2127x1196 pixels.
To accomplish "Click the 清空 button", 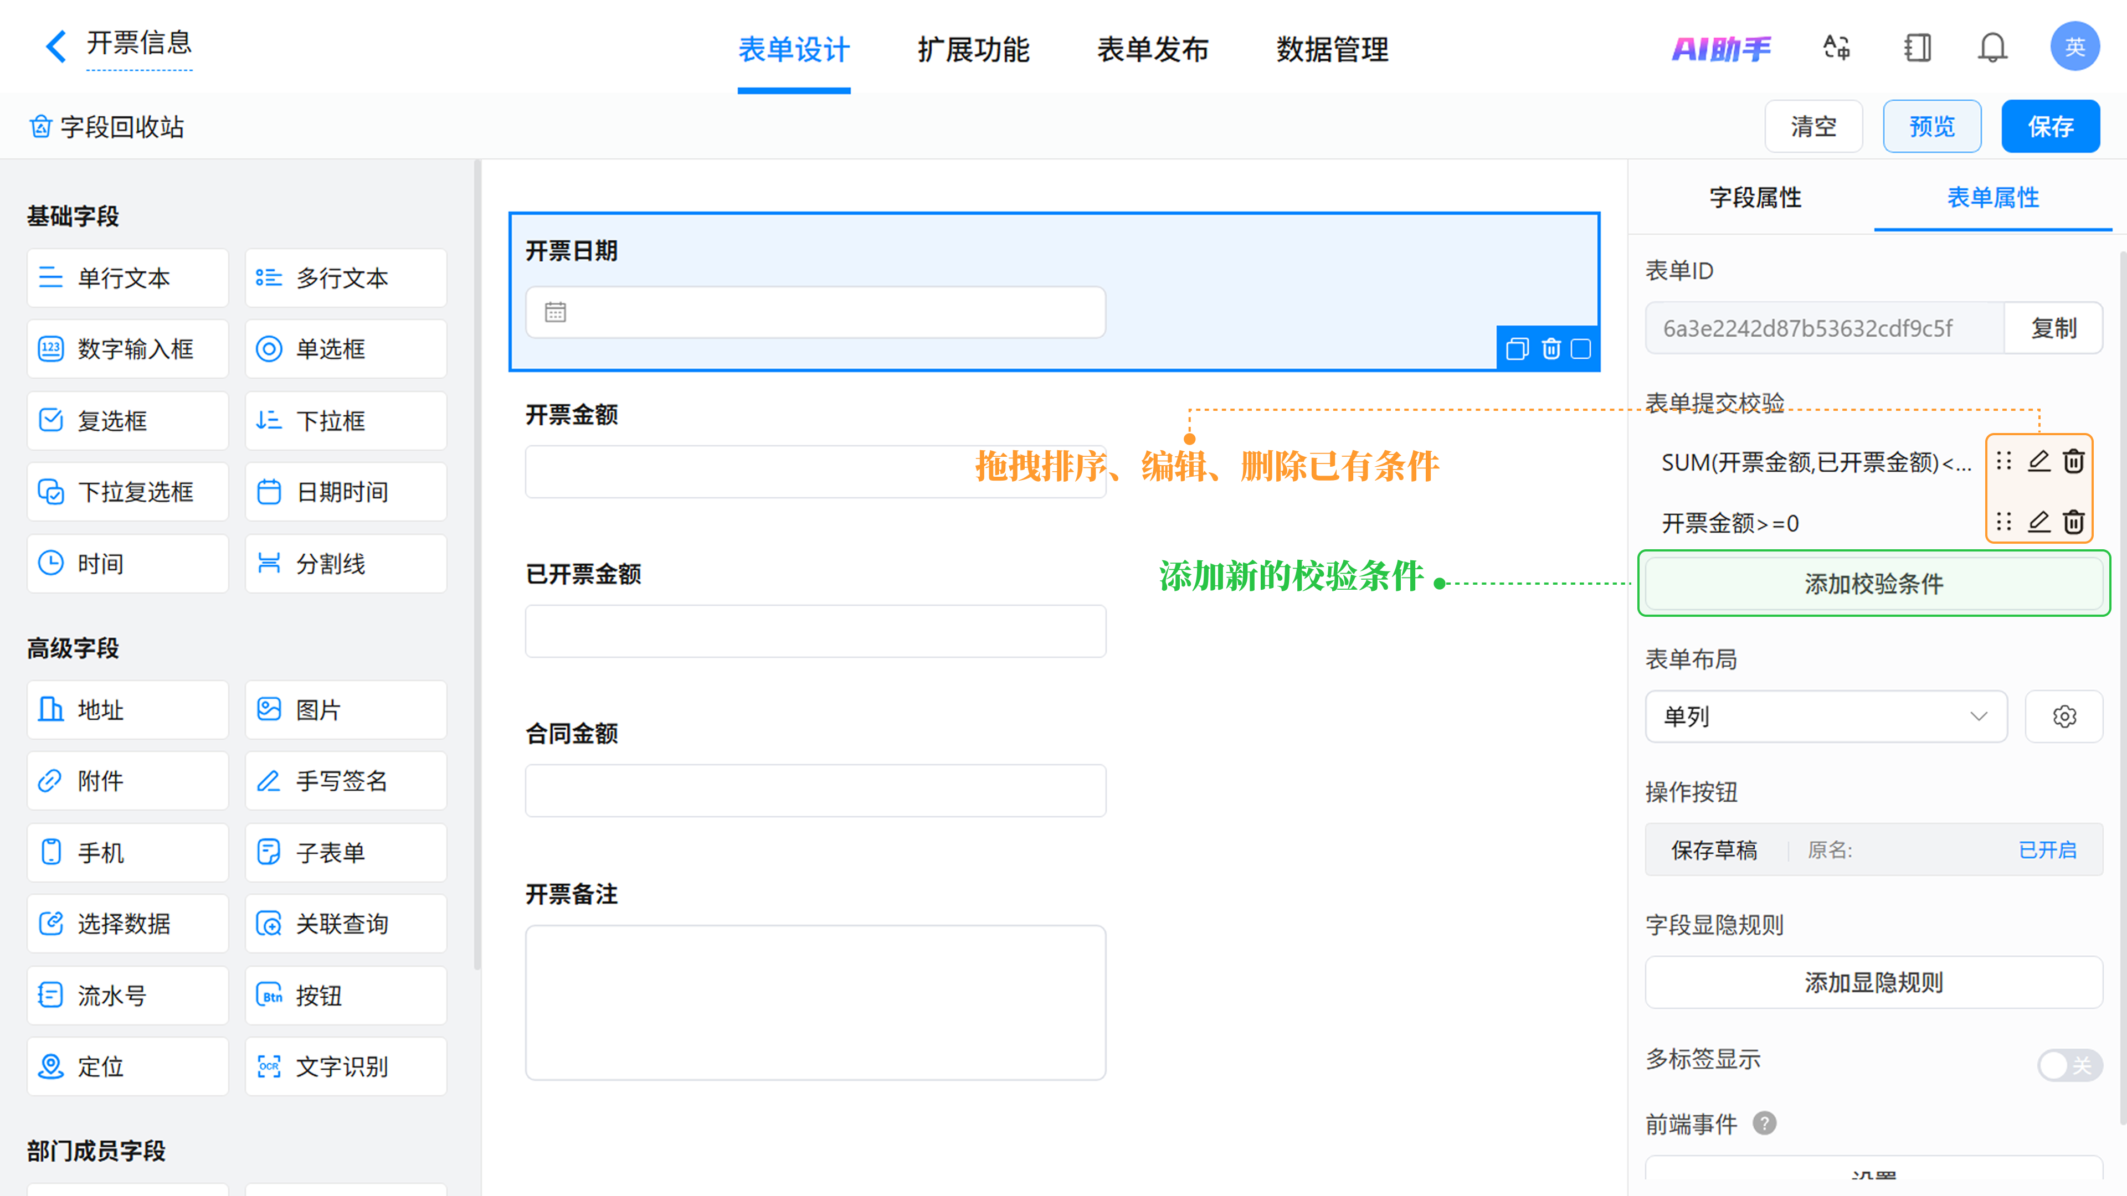I will pyautogui.click(x=1813, y=126).
